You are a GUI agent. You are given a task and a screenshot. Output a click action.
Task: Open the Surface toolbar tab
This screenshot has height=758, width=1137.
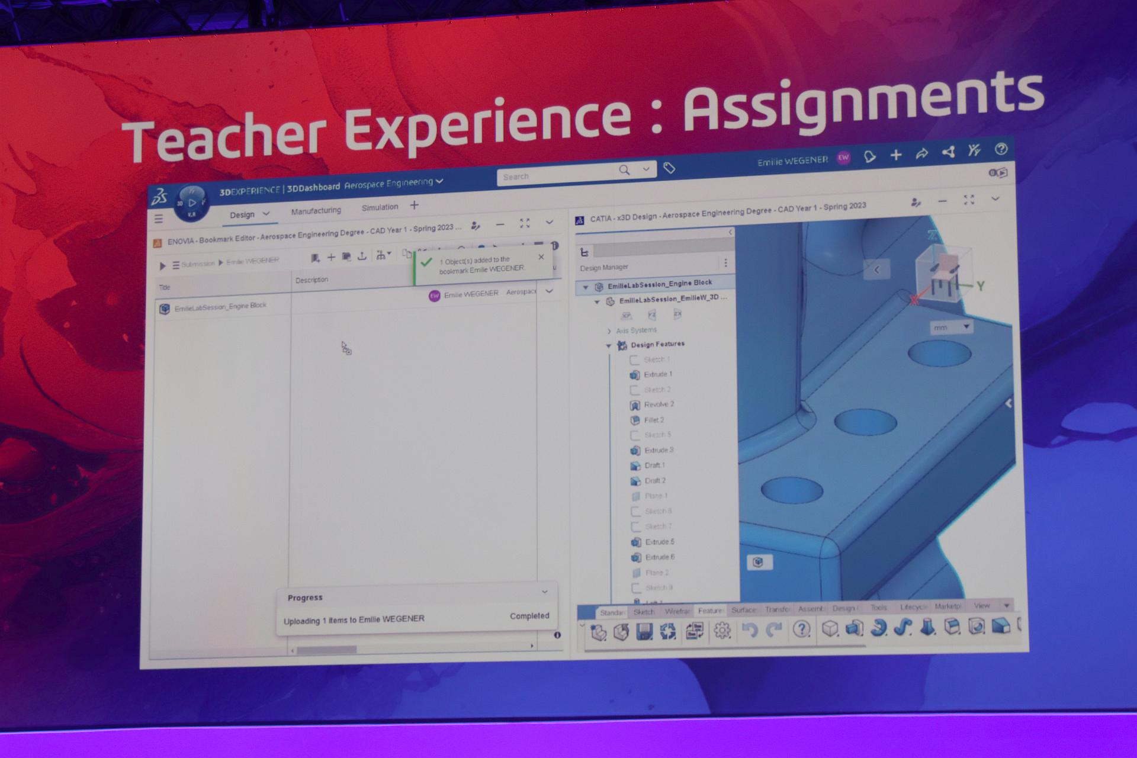click(x=743, y=610)
